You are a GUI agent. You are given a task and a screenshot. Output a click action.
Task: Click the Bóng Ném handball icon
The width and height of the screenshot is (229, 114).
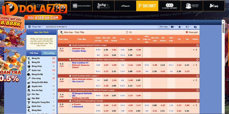pos(29,110)
